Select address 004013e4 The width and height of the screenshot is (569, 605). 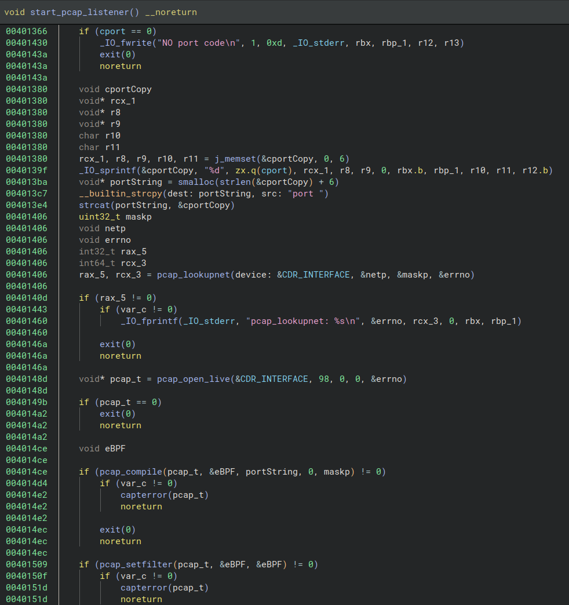(27, 205)
